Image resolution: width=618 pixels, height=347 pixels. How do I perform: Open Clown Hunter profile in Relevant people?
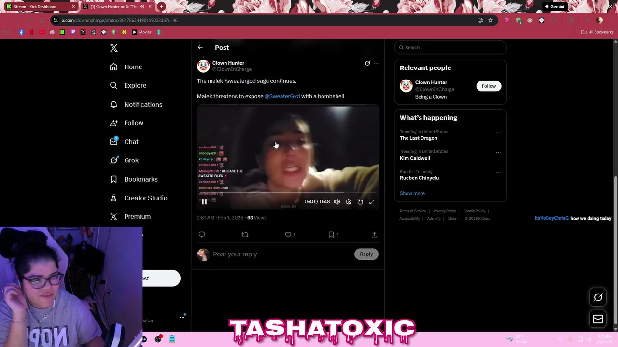tap(431, 82)
